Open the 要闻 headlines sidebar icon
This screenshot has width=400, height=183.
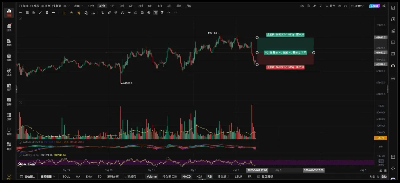coord(9,42)
